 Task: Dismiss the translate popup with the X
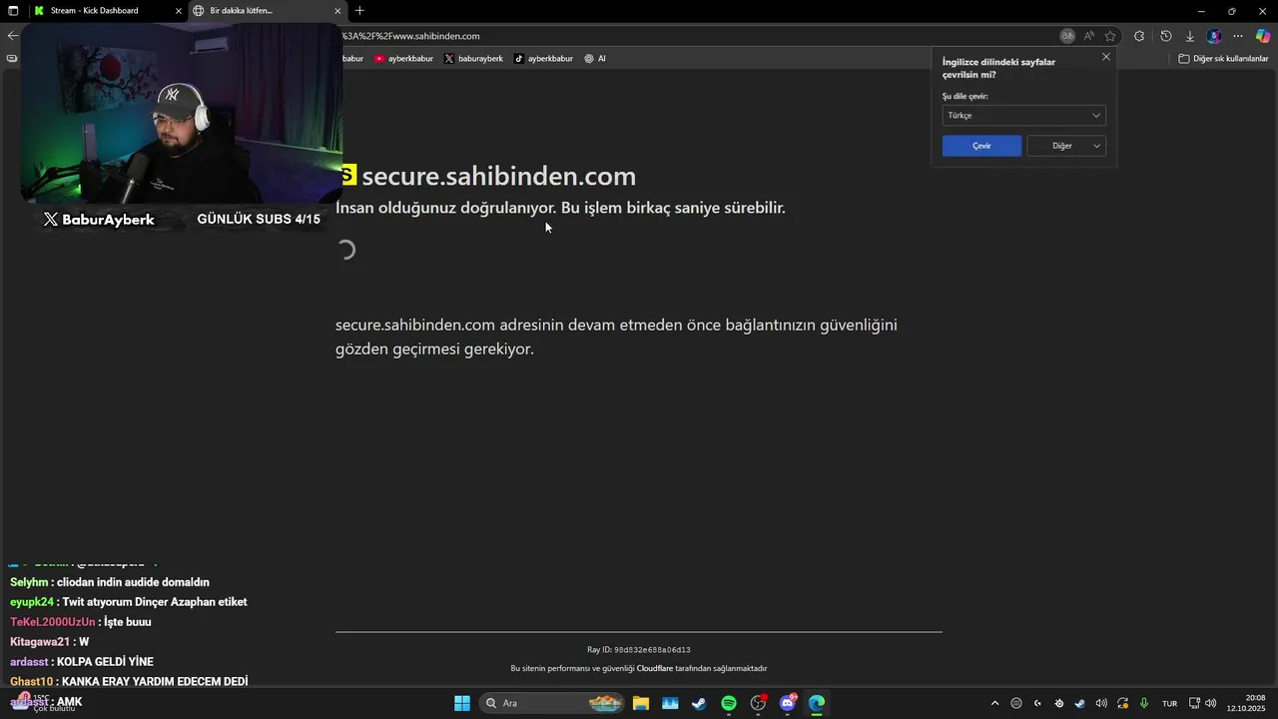click(1105, 57)
